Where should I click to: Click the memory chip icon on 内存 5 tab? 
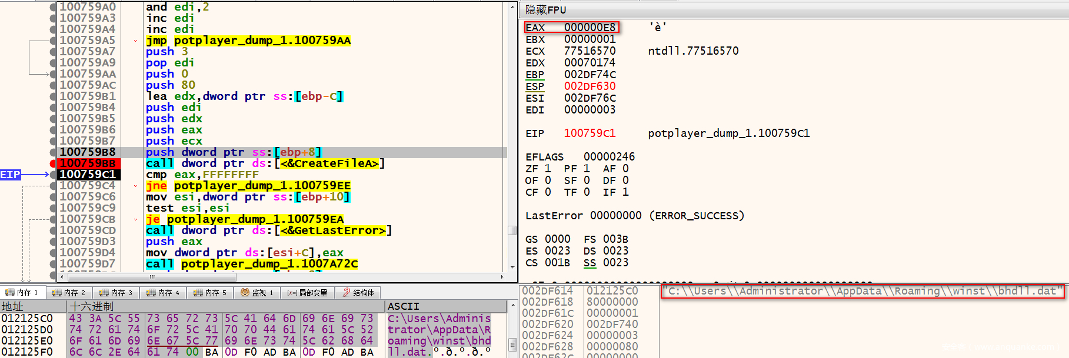tap(198, 292)
